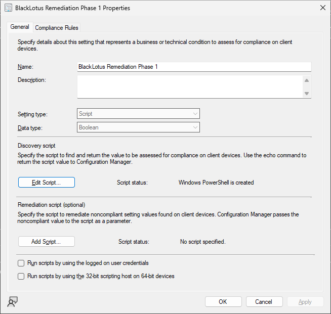Viewport: 331px width, 314px height.
Task: Open the Setting type dropdown
Action: click(138, 114)
